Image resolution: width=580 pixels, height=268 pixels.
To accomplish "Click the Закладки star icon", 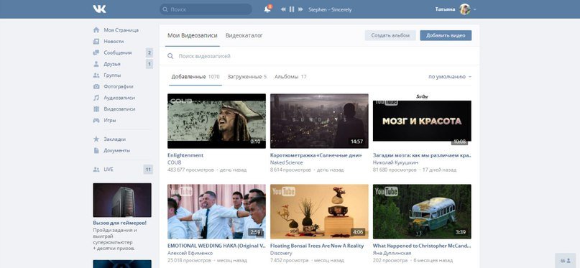I will (96, 139).
